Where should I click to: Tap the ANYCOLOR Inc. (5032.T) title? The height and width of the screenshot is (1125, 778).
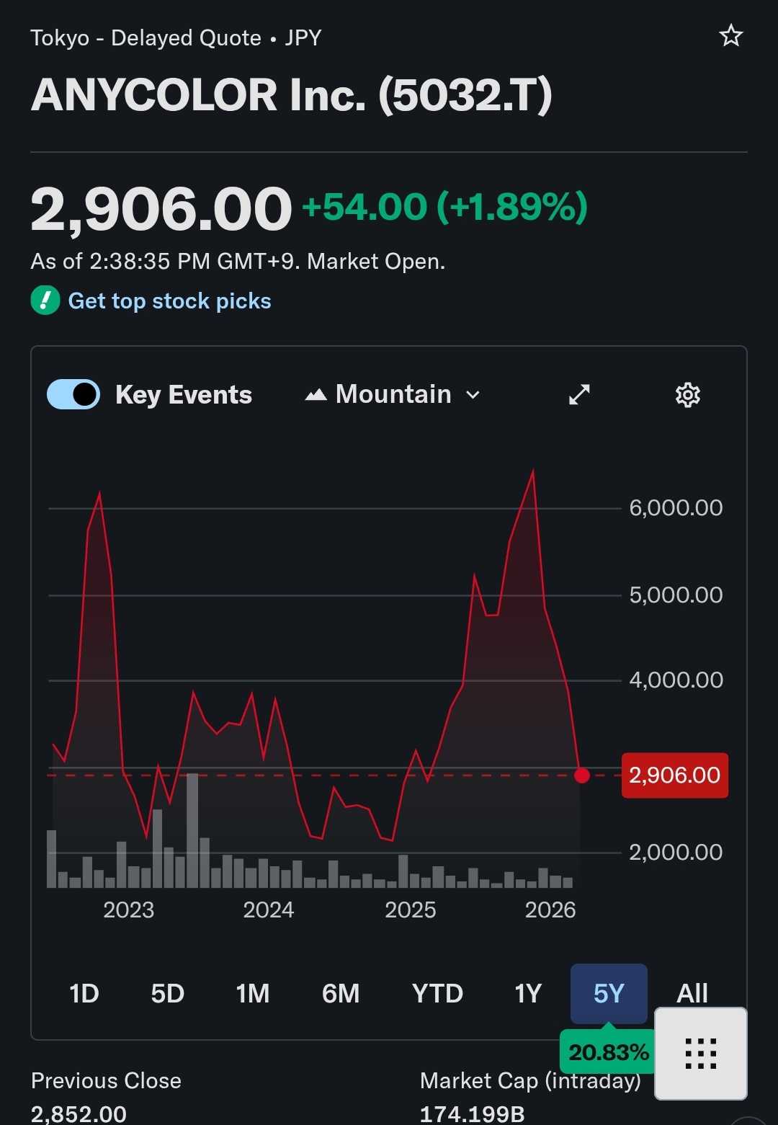tap(292, 95)
